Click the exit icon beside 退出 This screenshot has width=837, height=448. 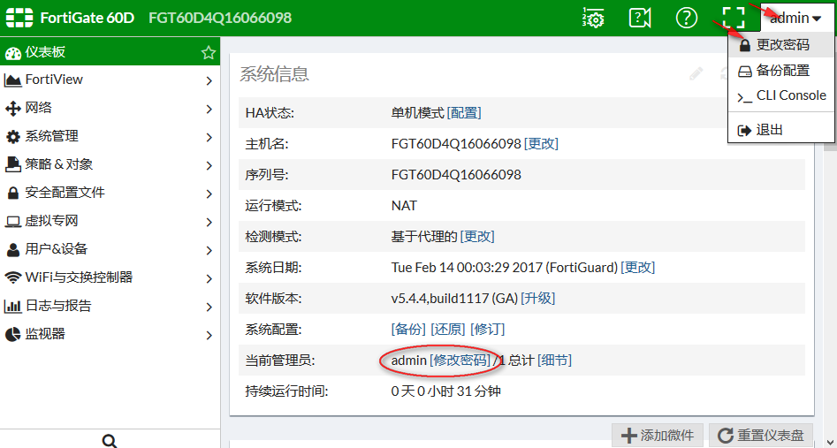click(745, 130)
